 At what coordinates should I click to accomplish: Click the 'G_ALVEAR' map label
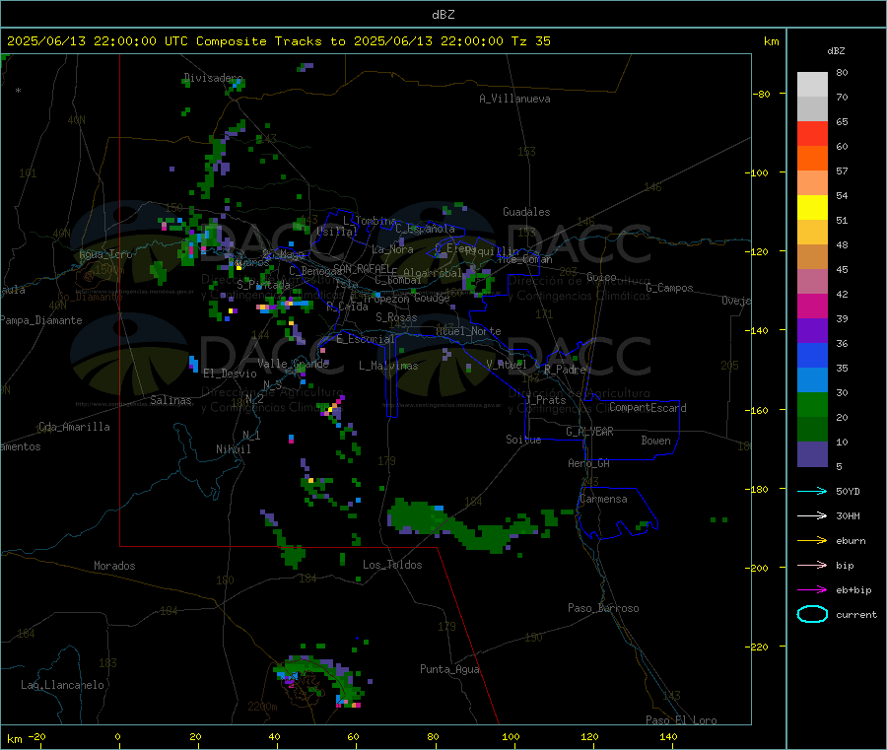[589, 432]
